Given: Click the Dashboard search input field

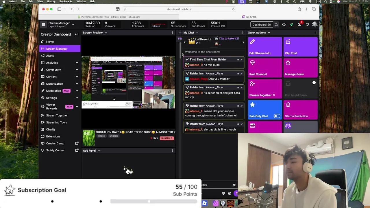Looking at the screenshot, I should [x=261, y=25].
